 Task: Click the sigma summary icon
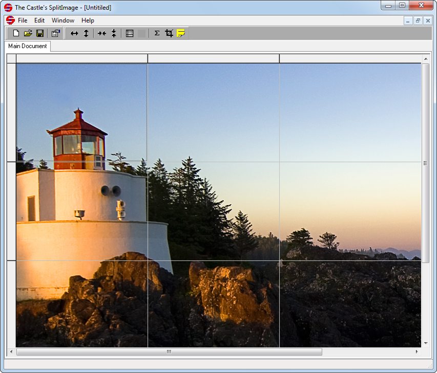[157, 33]
